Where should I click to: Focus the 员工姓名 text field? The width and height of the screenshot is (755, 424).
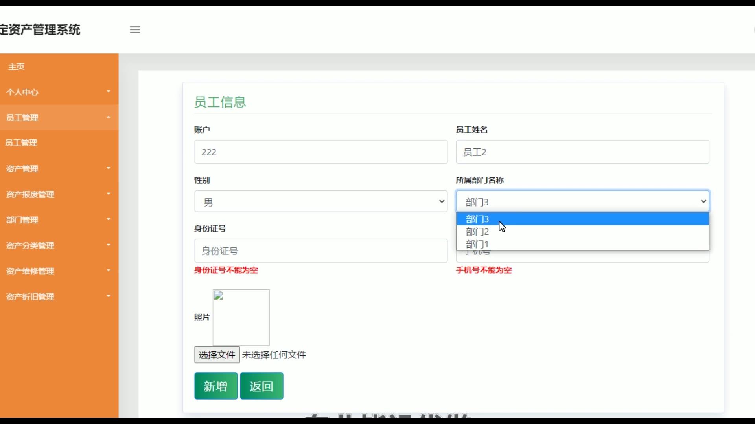tap(582, 152)
